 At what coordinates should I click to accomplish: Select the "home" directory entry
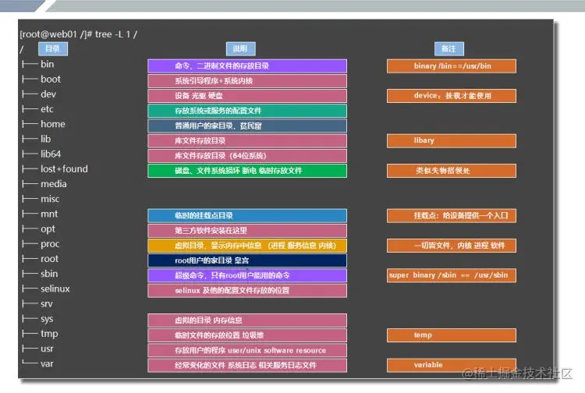coord(52,124)
